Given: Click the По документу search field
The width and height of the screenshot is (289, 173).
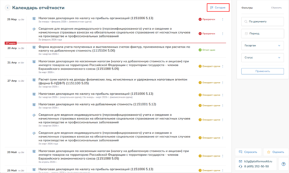Looking at the screenshot, I should click(x=262, y=22).
